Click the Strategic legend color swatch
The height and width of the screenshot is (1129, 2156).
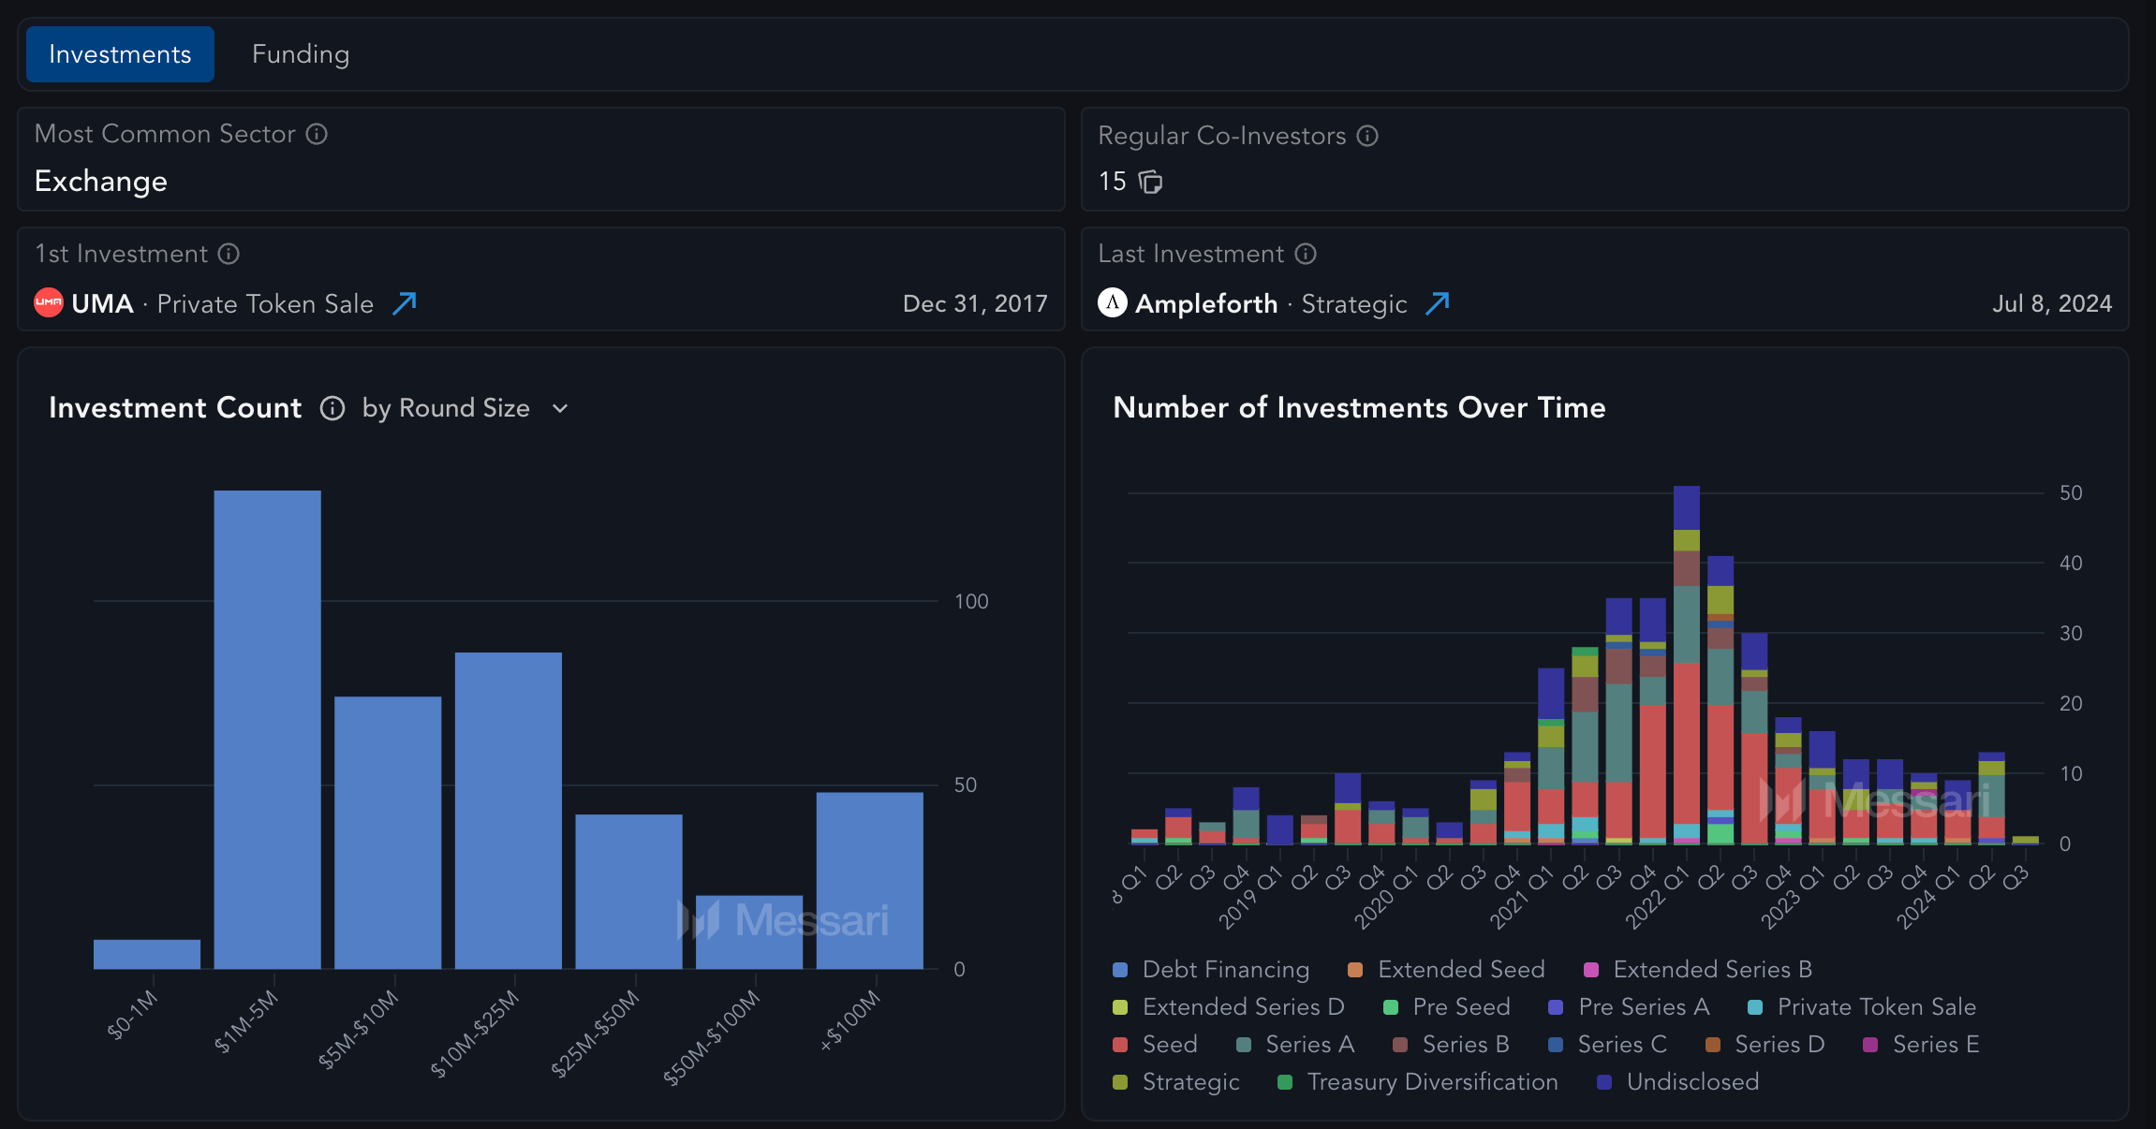1120,1081
